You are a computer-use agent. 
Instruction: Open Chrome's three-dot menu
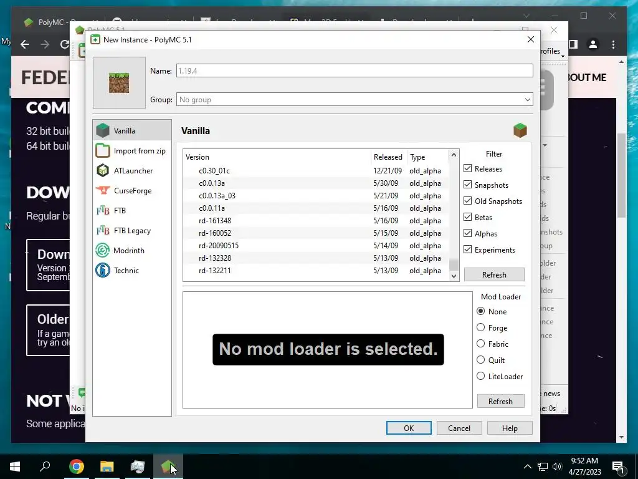click(x=613, y=44)
